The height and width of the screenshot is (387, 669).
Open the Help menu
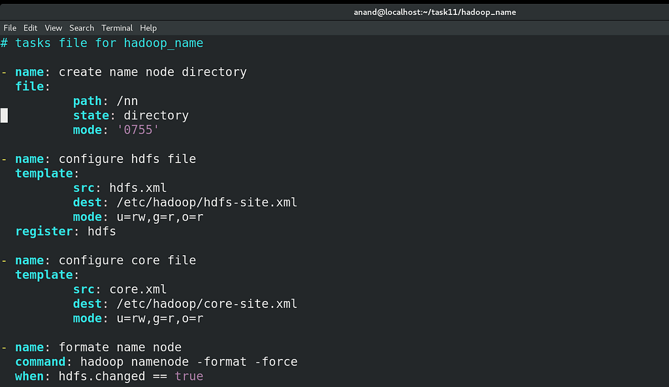(x=148, y=28)
